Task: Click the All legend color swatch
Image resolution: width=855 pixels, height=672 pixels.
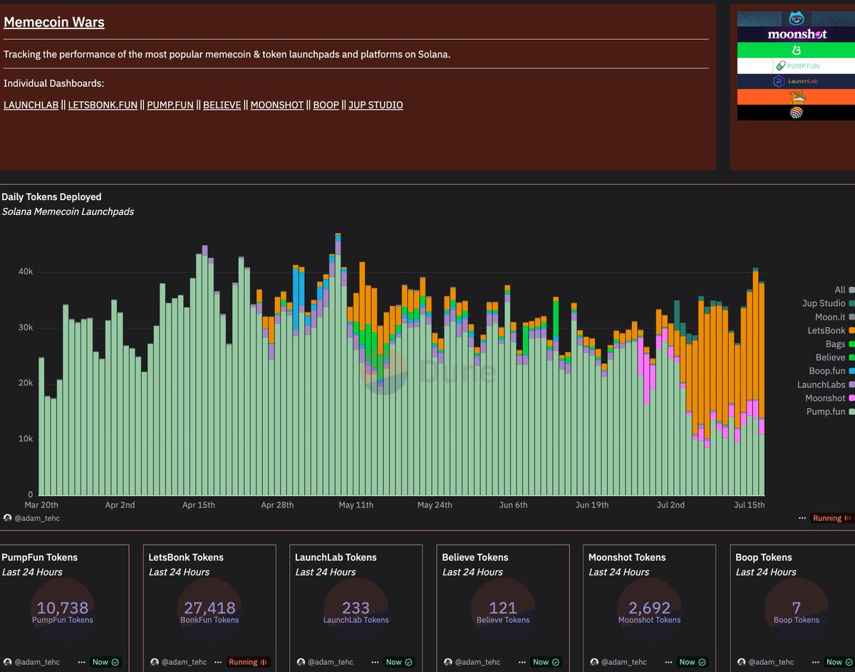Action: [851, 290]
